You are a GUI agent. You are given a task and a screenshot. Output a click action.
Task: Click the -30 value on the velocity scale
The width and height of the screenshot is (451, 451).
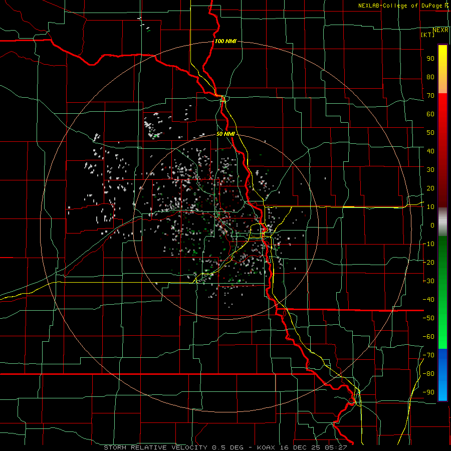[428, 281]
